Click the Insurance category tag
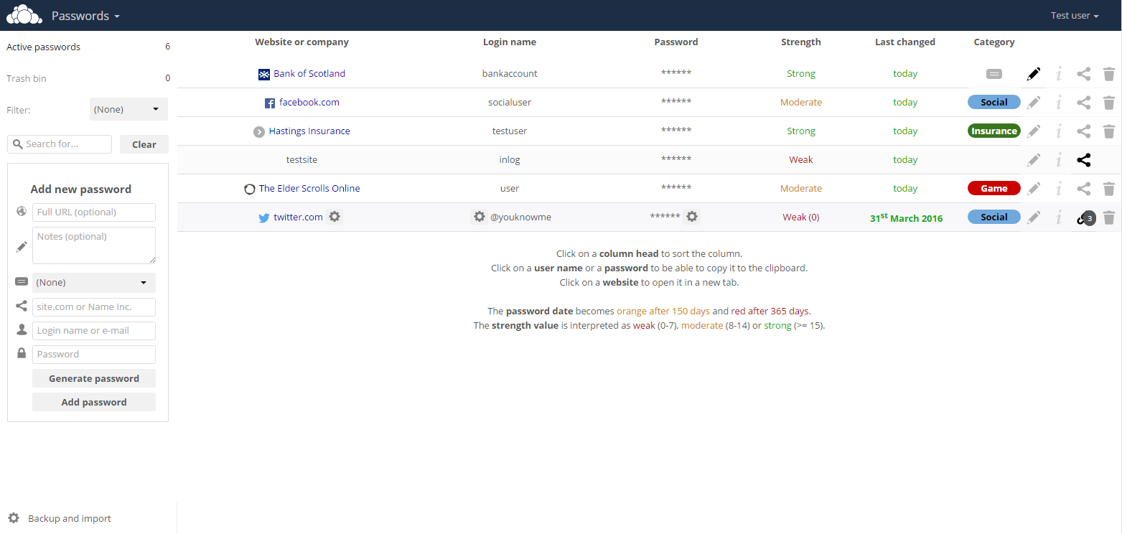The width and height of the screenshot is (1122, 534). [994, 131]
